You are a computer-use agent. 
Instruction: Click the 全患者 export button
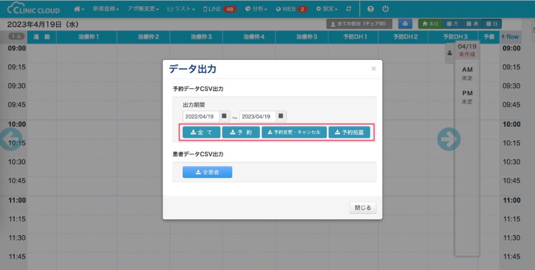click(x=207, y=172)
